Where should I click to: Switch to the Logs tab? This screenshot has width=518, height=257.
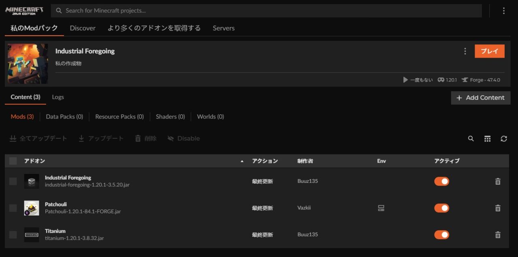click(x=58, y=97)
